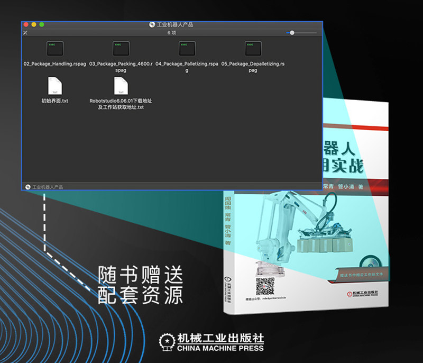The image size is (423, 363).
Task: Adjust the icon size slider knob
Action: click(292, 33)
